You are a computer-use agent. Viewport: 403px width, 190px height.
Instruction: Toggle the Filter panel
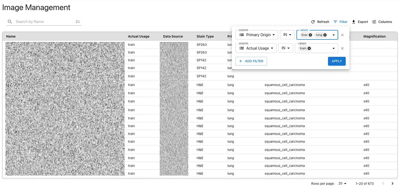click(340, 22)
